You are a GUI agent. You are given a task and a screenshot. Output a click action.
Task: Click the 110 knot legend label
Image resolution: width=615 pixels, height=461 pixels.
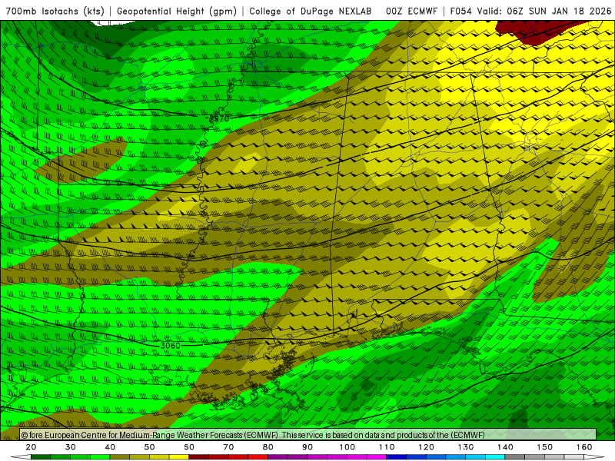387,447
